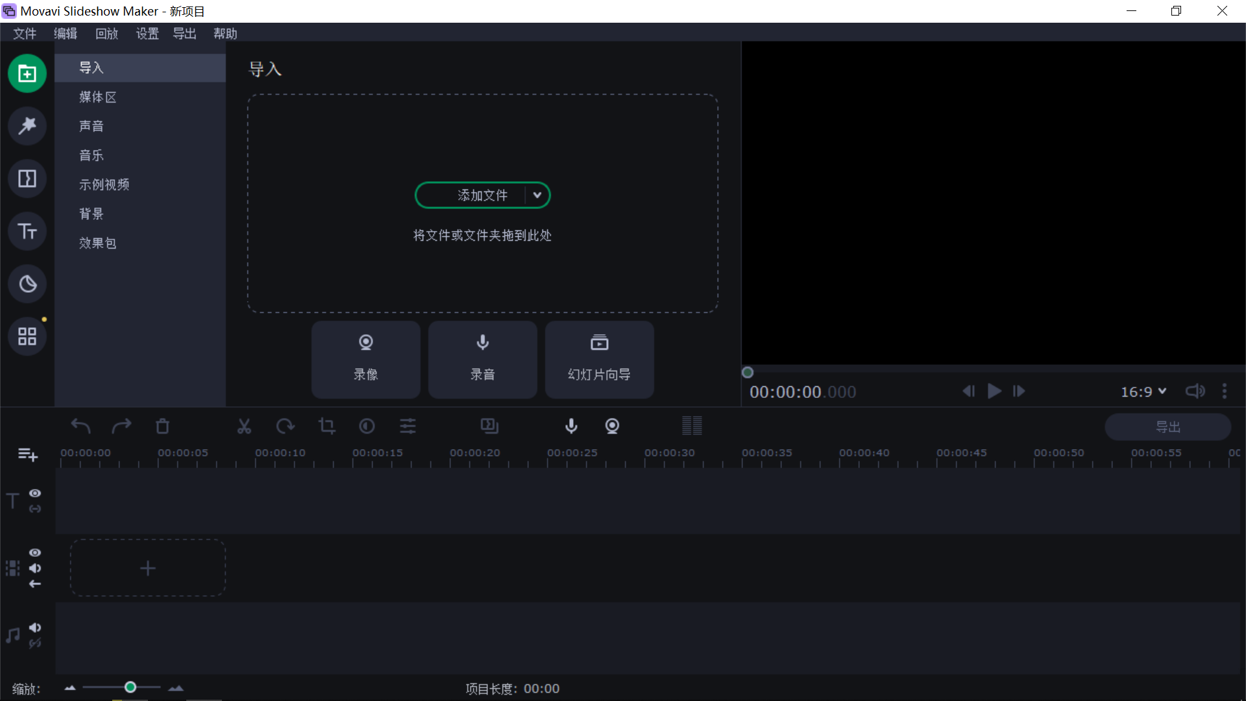Click the plus placeholder on video track

point(148,569)
